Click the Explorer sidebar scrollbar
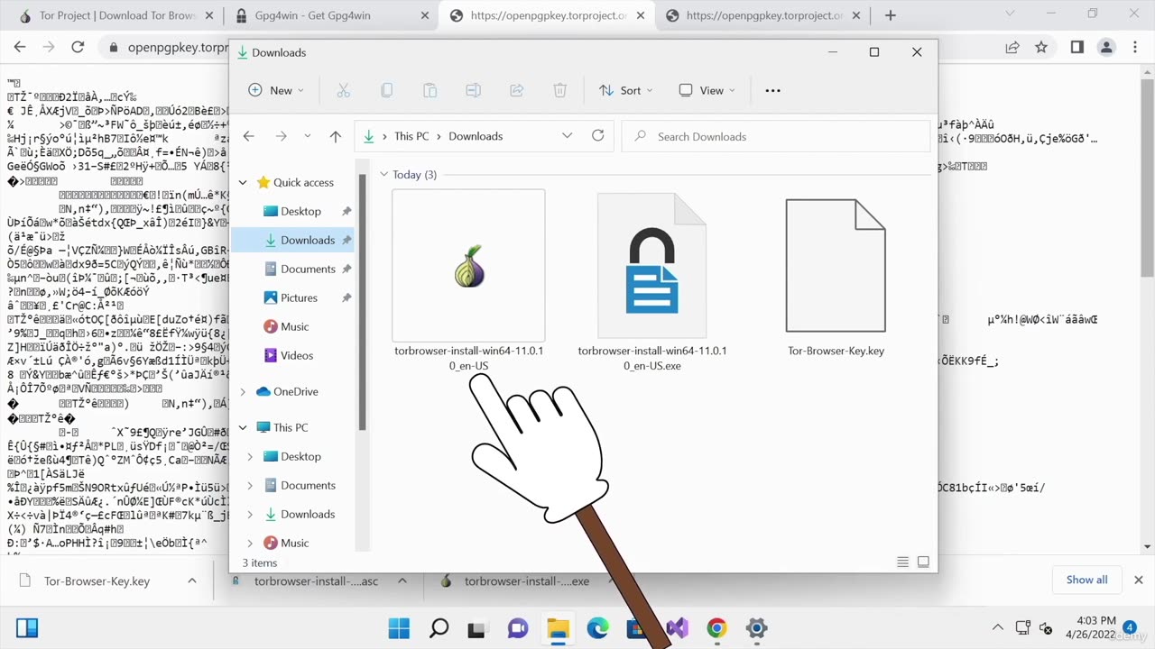This screenshot has width=1155, height=649. [x=363, y=302]
